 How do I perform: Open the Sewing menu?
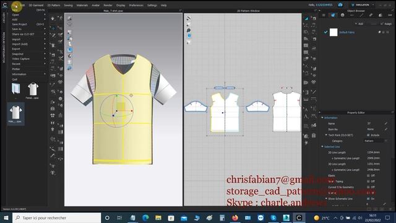click(x=68, y=5)
